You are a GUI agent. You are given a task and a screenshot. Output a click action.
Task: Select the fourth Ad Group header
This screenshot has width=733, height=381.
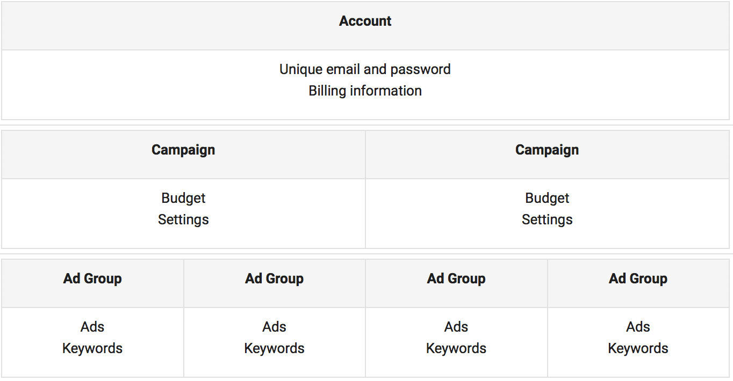tap(638, 283)
